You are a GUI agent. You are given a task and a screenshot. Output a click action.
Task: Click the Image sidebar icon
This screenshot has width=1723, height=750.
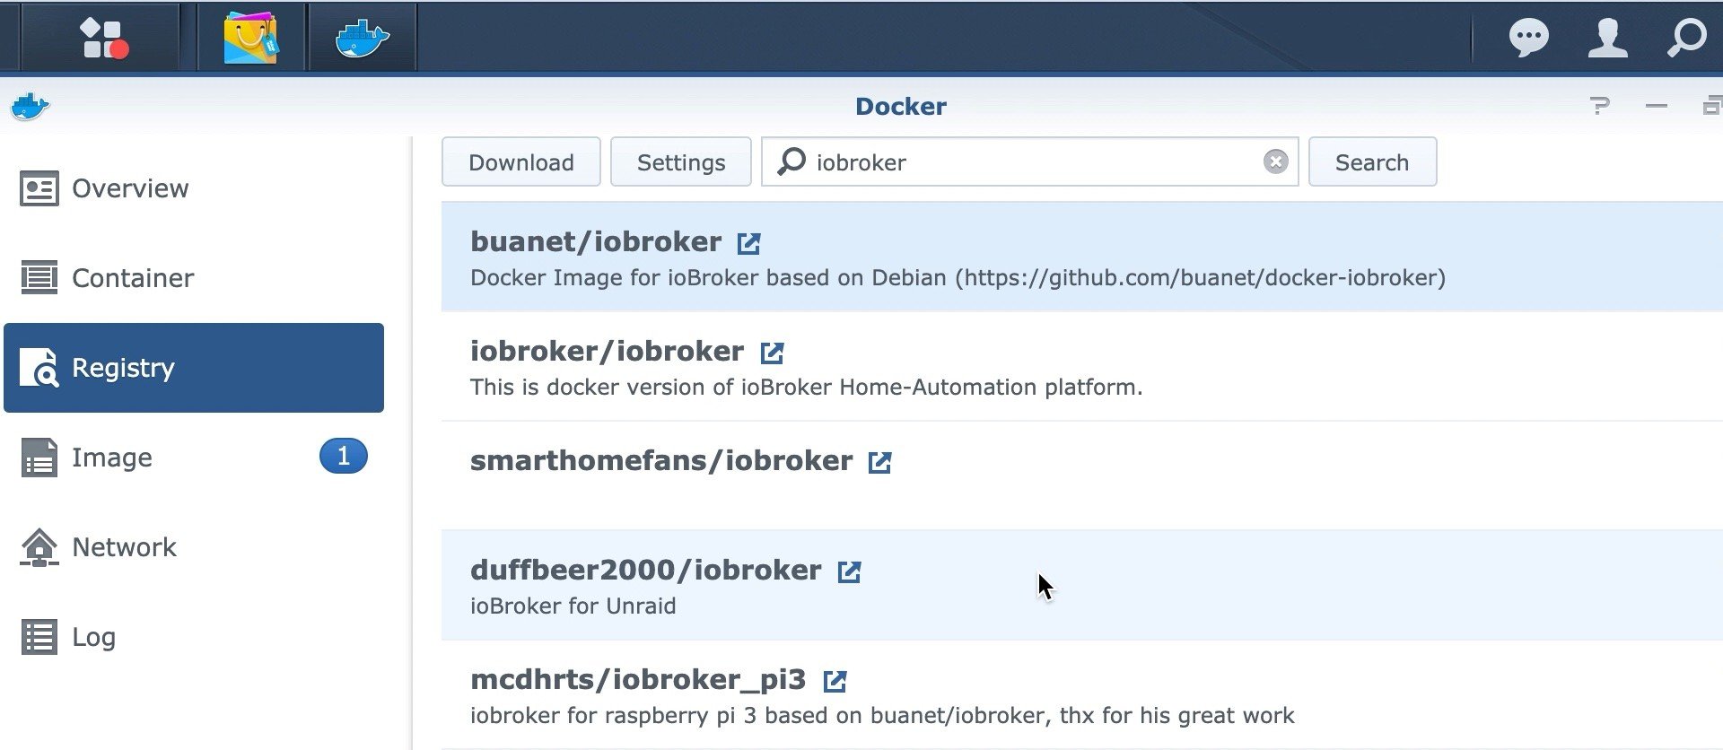[39, 458]
